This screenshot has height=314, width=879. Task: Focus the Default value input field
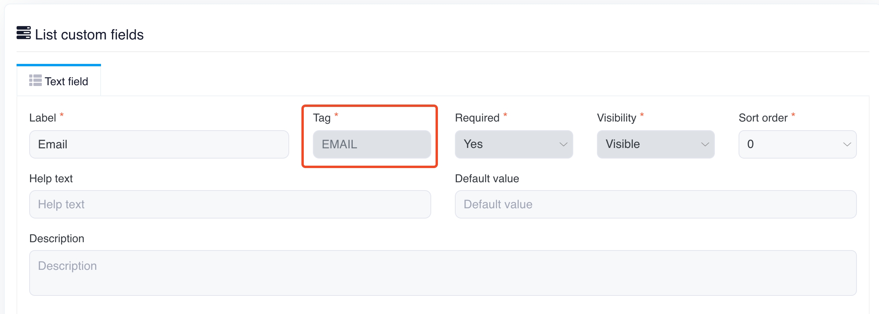click(655, 204)
